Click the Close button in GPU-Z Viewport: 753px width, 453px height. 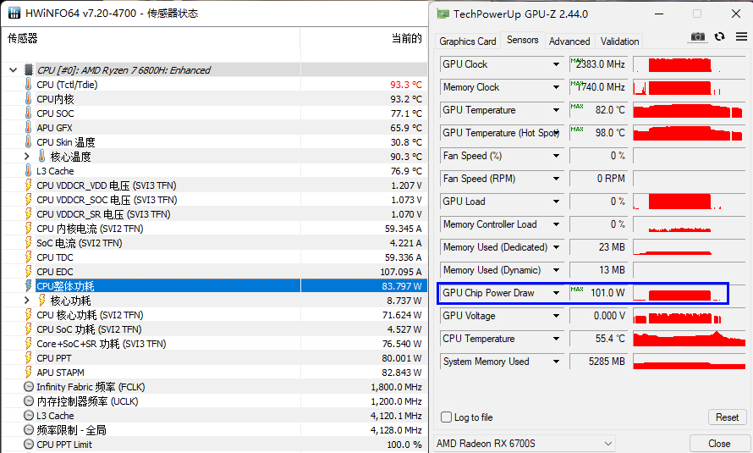click(719, 443)
